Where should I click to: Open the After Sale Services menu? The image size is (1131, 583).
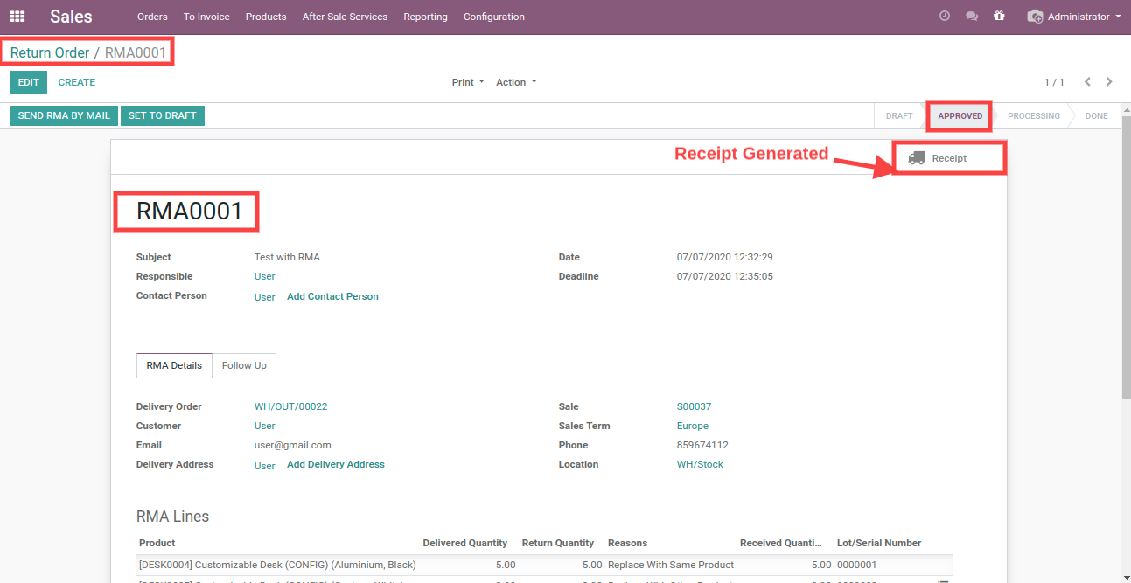pyautogui.click(x=345, y=17)
